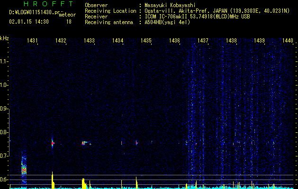The width and height of the screenshot is (298, 189).
Task: Click the 'Receiving Location' label
Action: pos(110,11)
